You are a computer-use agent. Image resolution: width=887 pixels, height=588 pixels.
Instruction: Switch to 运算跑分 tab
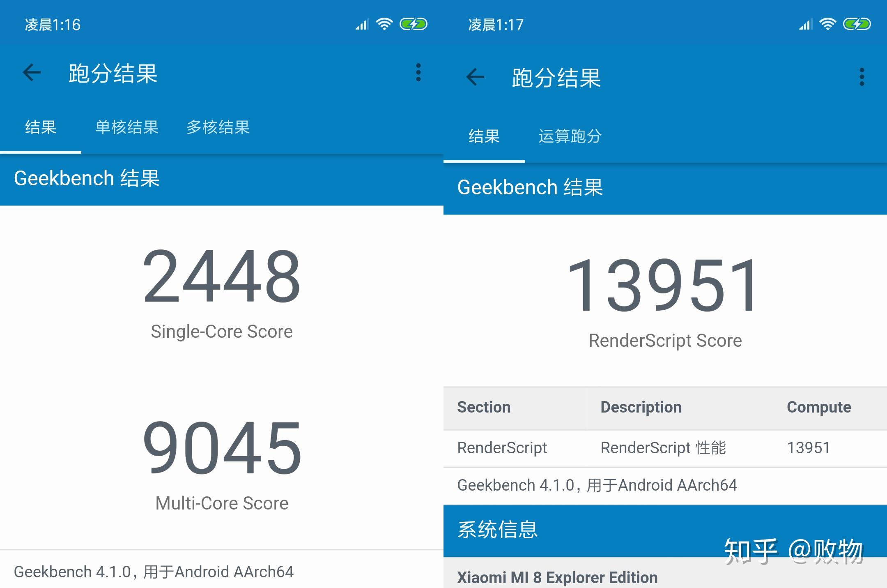point(570,136)
